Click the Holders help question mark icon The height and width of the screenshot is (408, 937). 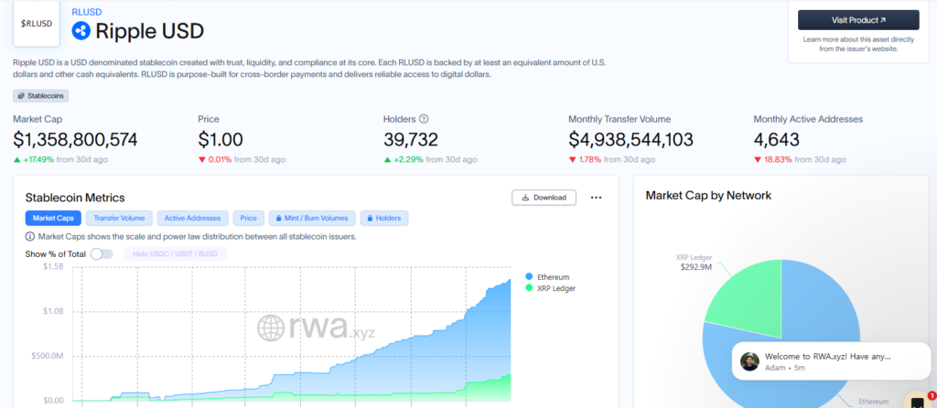(424, 119)
